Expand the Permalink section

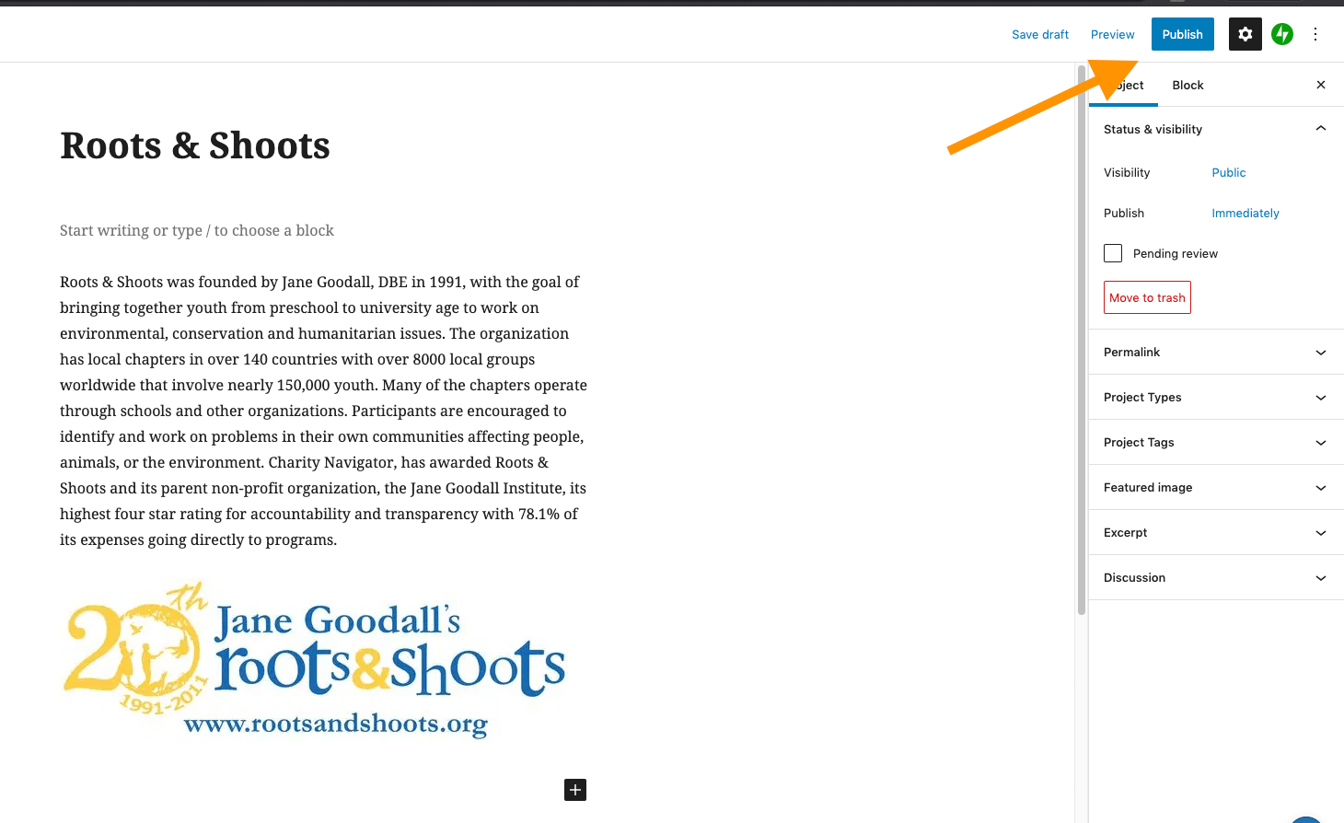tap(1216, 352)
